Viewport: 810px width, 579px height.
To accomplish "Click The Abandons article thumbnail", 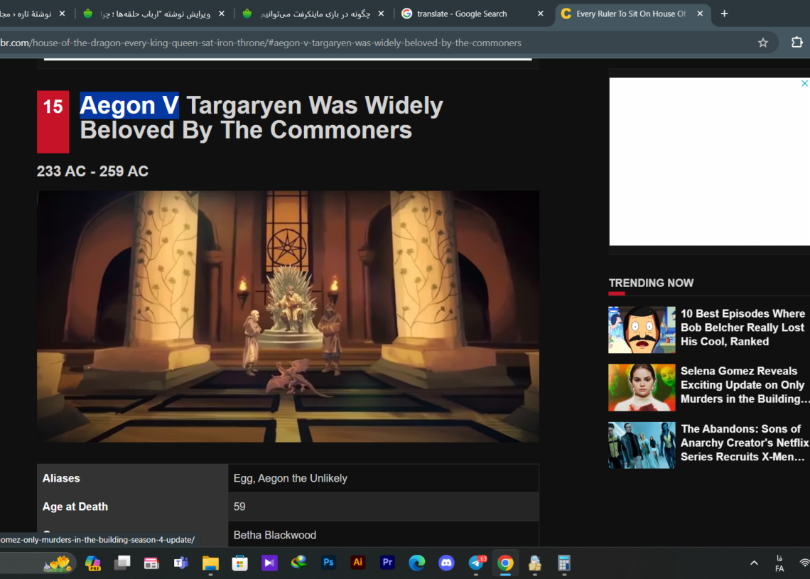I will click(642, 445).
